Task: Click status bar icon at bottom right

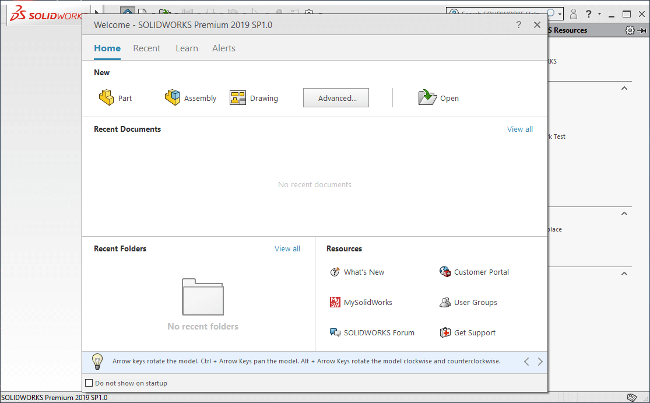Action: pos(632,398)
